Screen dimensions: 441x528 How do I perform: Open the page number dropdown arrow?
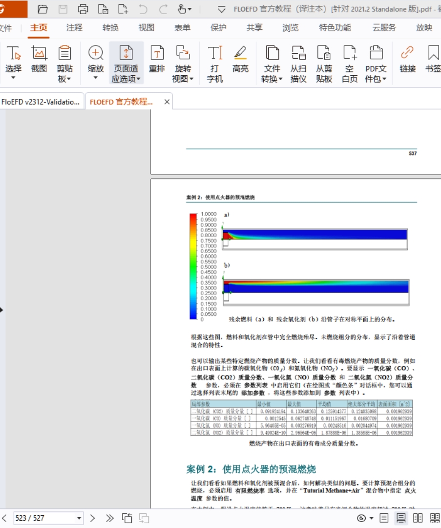[79, 518]
